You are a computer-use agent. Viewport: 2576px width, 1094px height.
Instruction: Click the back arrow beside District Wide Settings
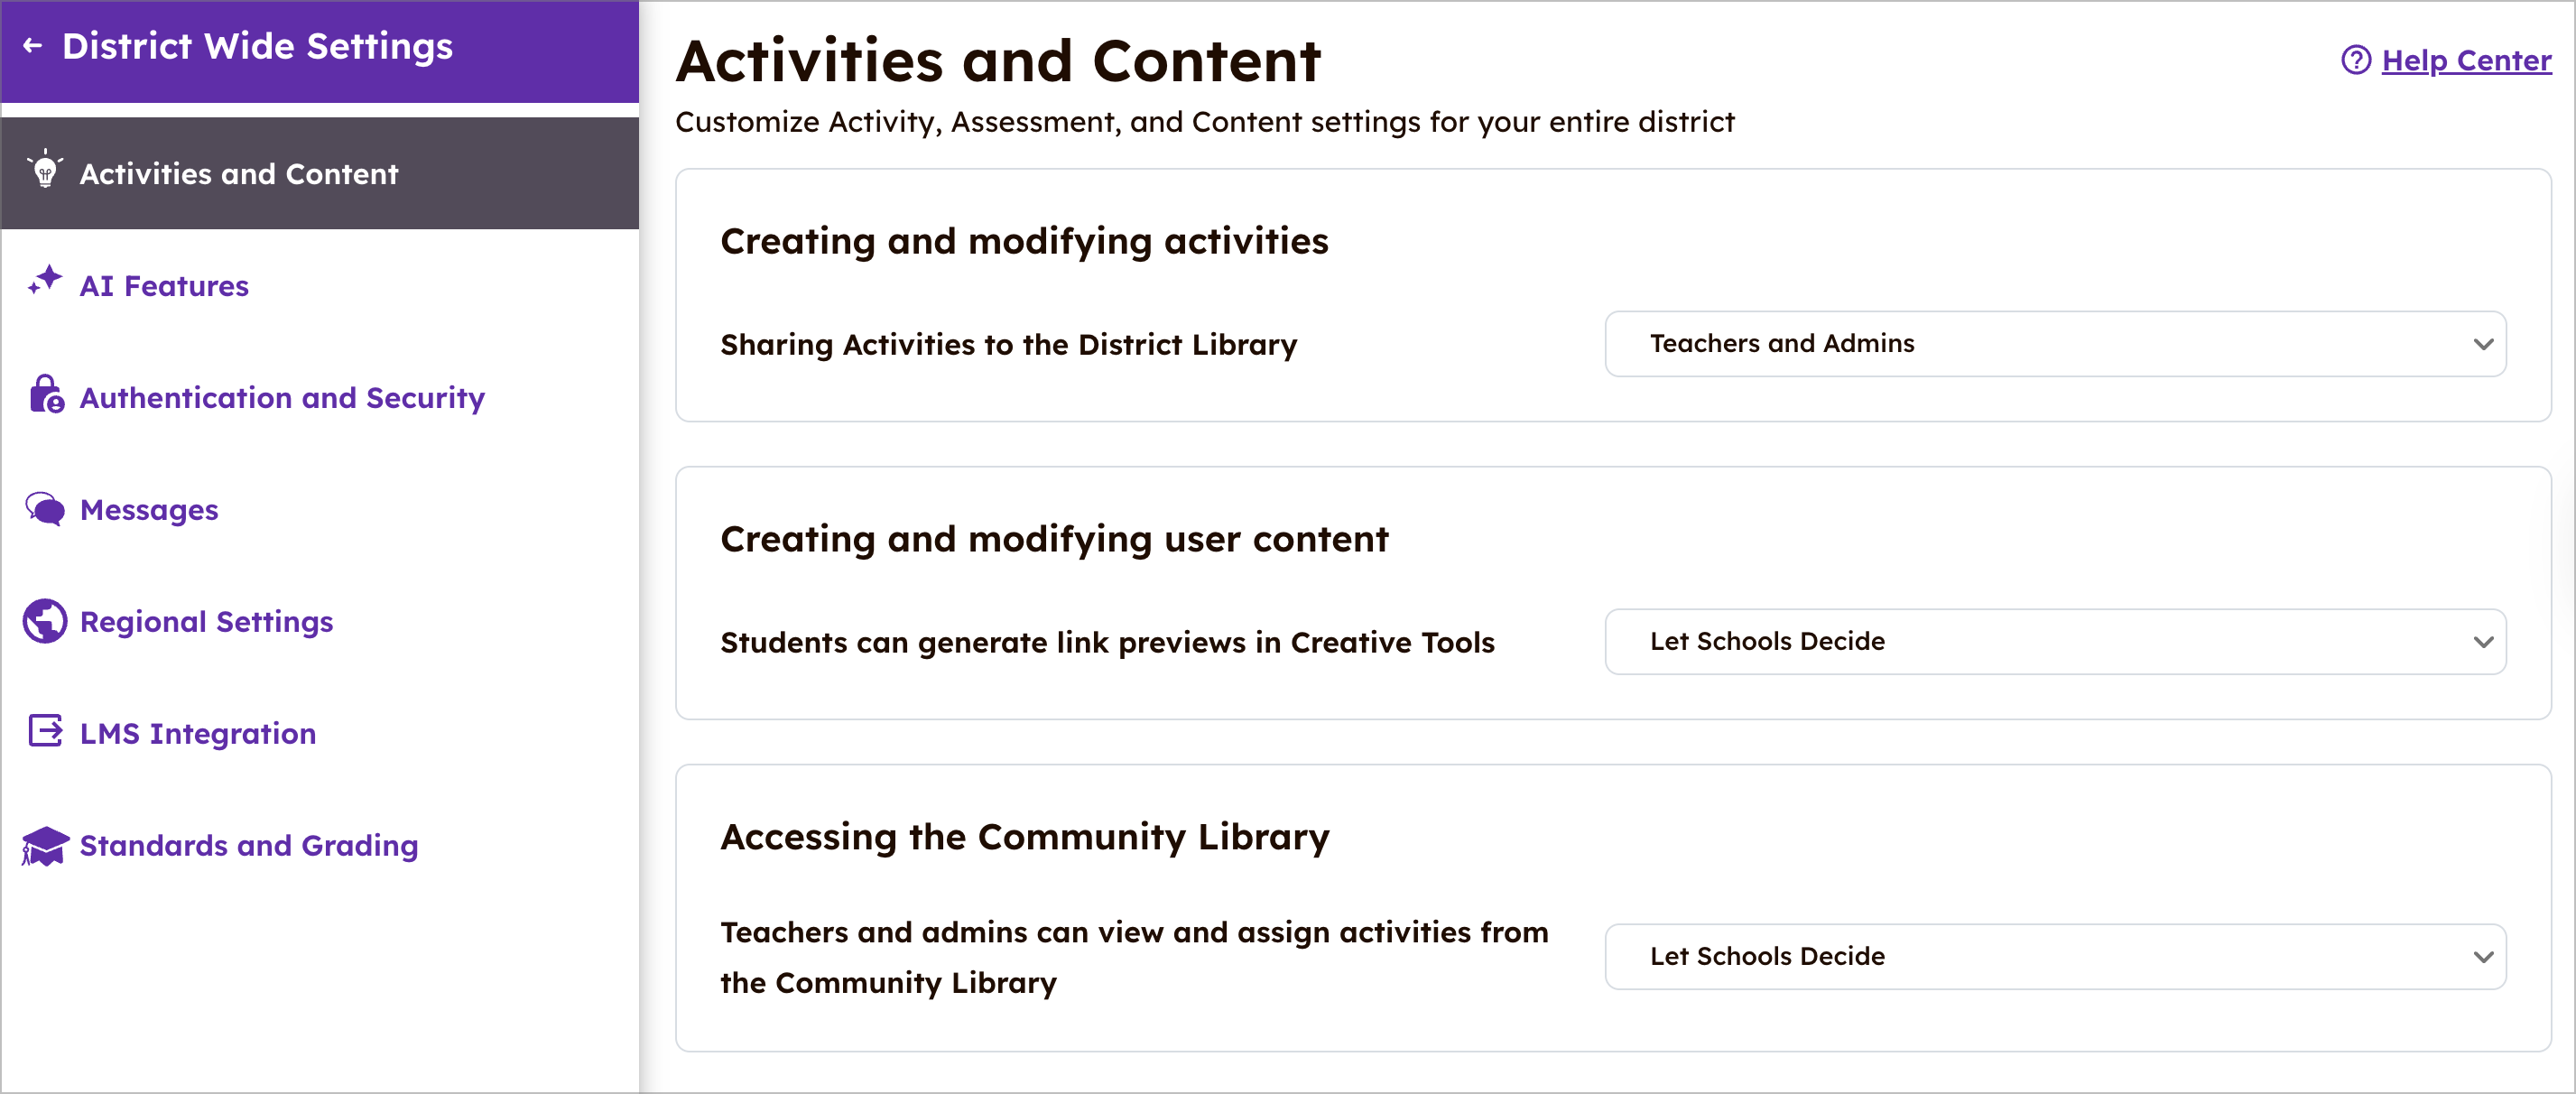(x=33, y=46)
